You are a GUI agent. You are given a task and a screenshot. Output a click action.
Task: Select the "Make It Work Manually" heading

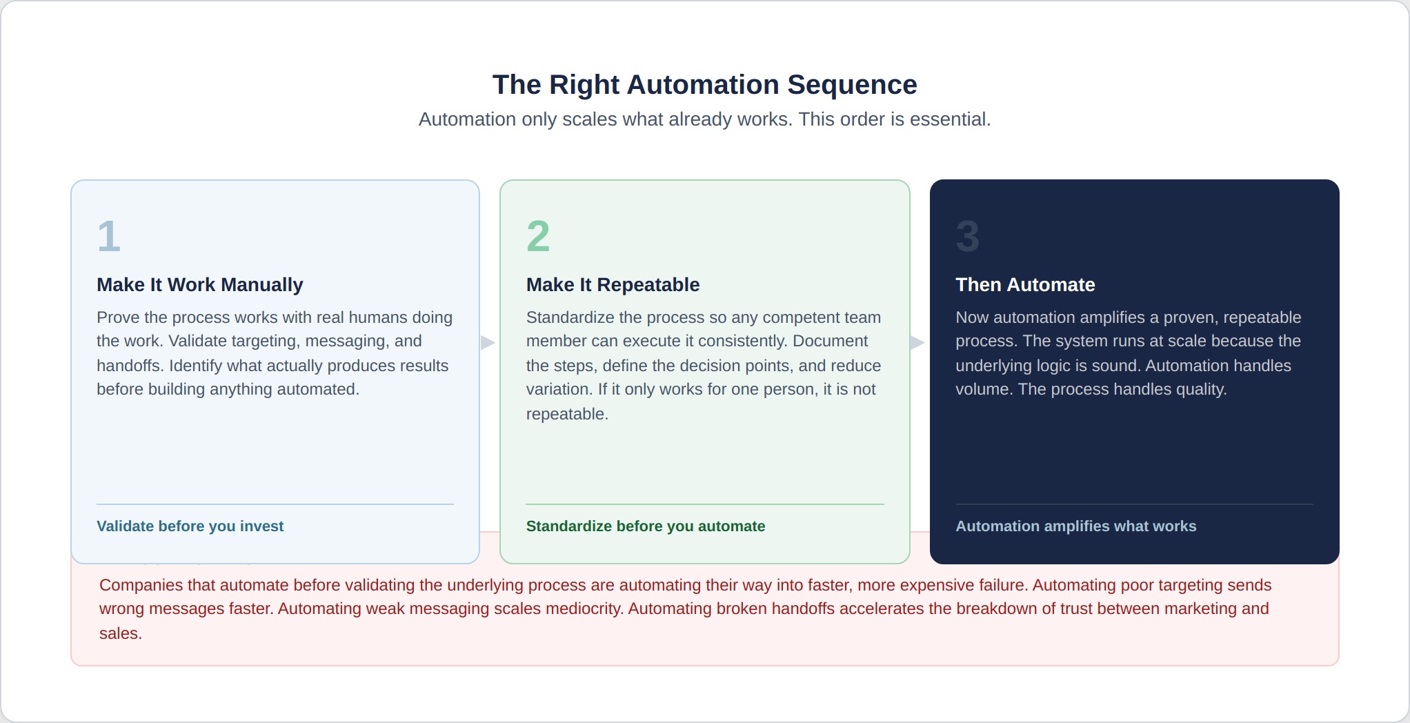tap(200, 285)
